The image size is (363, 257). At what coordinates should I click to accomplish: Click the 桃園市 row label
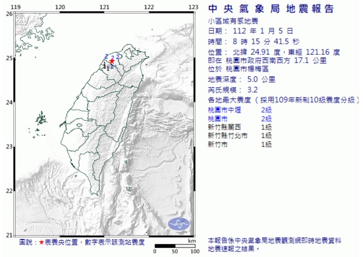(x=218, y=119)
